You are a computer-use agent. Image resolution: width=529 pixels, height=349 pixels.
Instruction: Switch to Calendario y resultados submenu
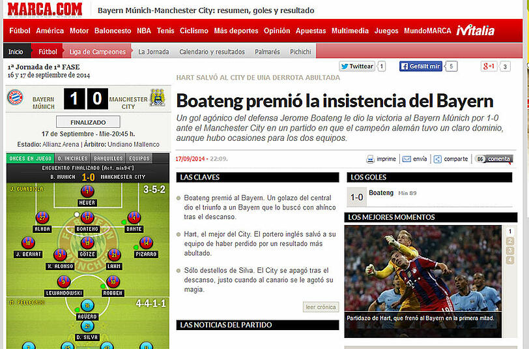(x=212, y=52)
